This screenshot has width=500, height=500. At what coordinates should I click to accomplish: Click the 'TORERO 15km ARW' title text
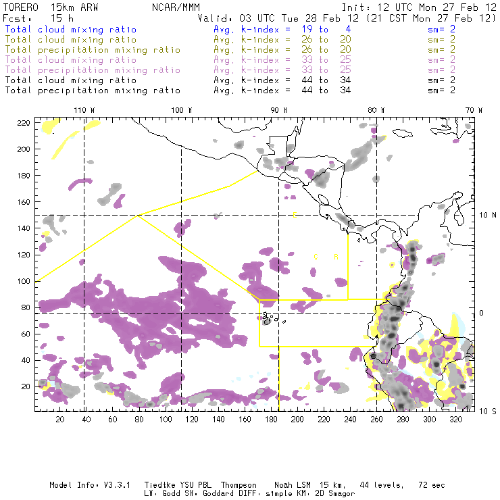(x=51, y=7)
